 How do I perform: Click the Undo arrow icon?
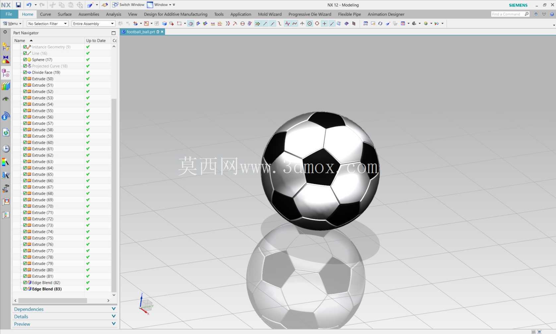click(29, 5)
